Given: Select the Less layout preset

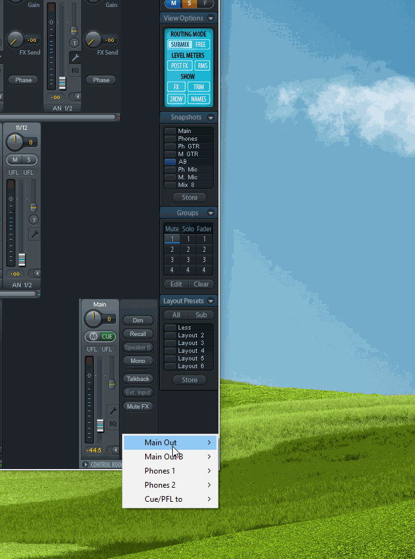Looking at the screenshot, I should [x=189, y=327].
